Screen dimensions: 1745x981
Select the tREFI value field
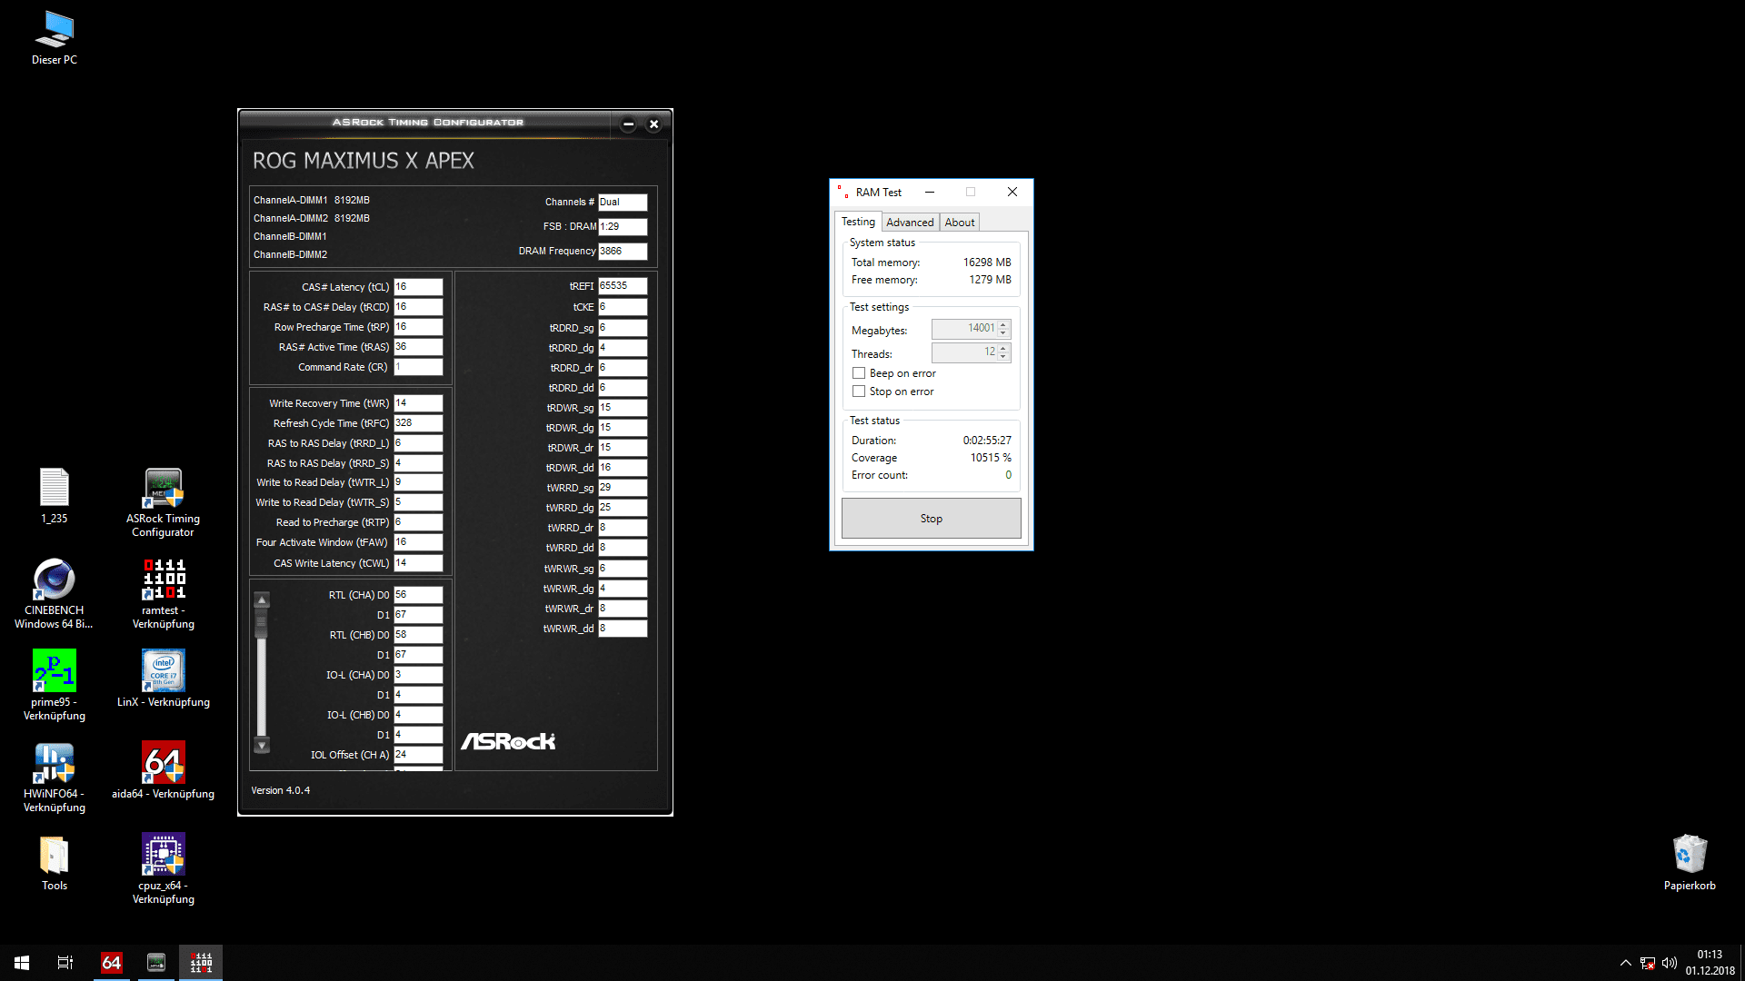point(623,286)
